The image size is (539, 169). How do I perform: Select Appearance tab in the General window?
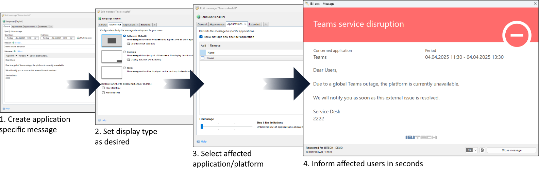pyautogui.click(x=17, y=26)
